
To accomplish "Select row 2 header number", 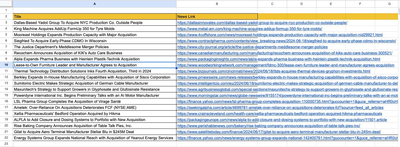I will (6, 16).
